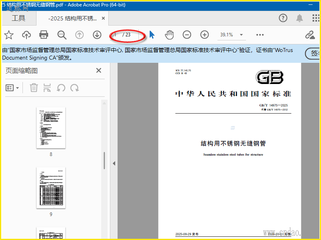The height and width of the screenshot is (240, 321).
Task: Choose the selection arrow tool
Action: 152,35
